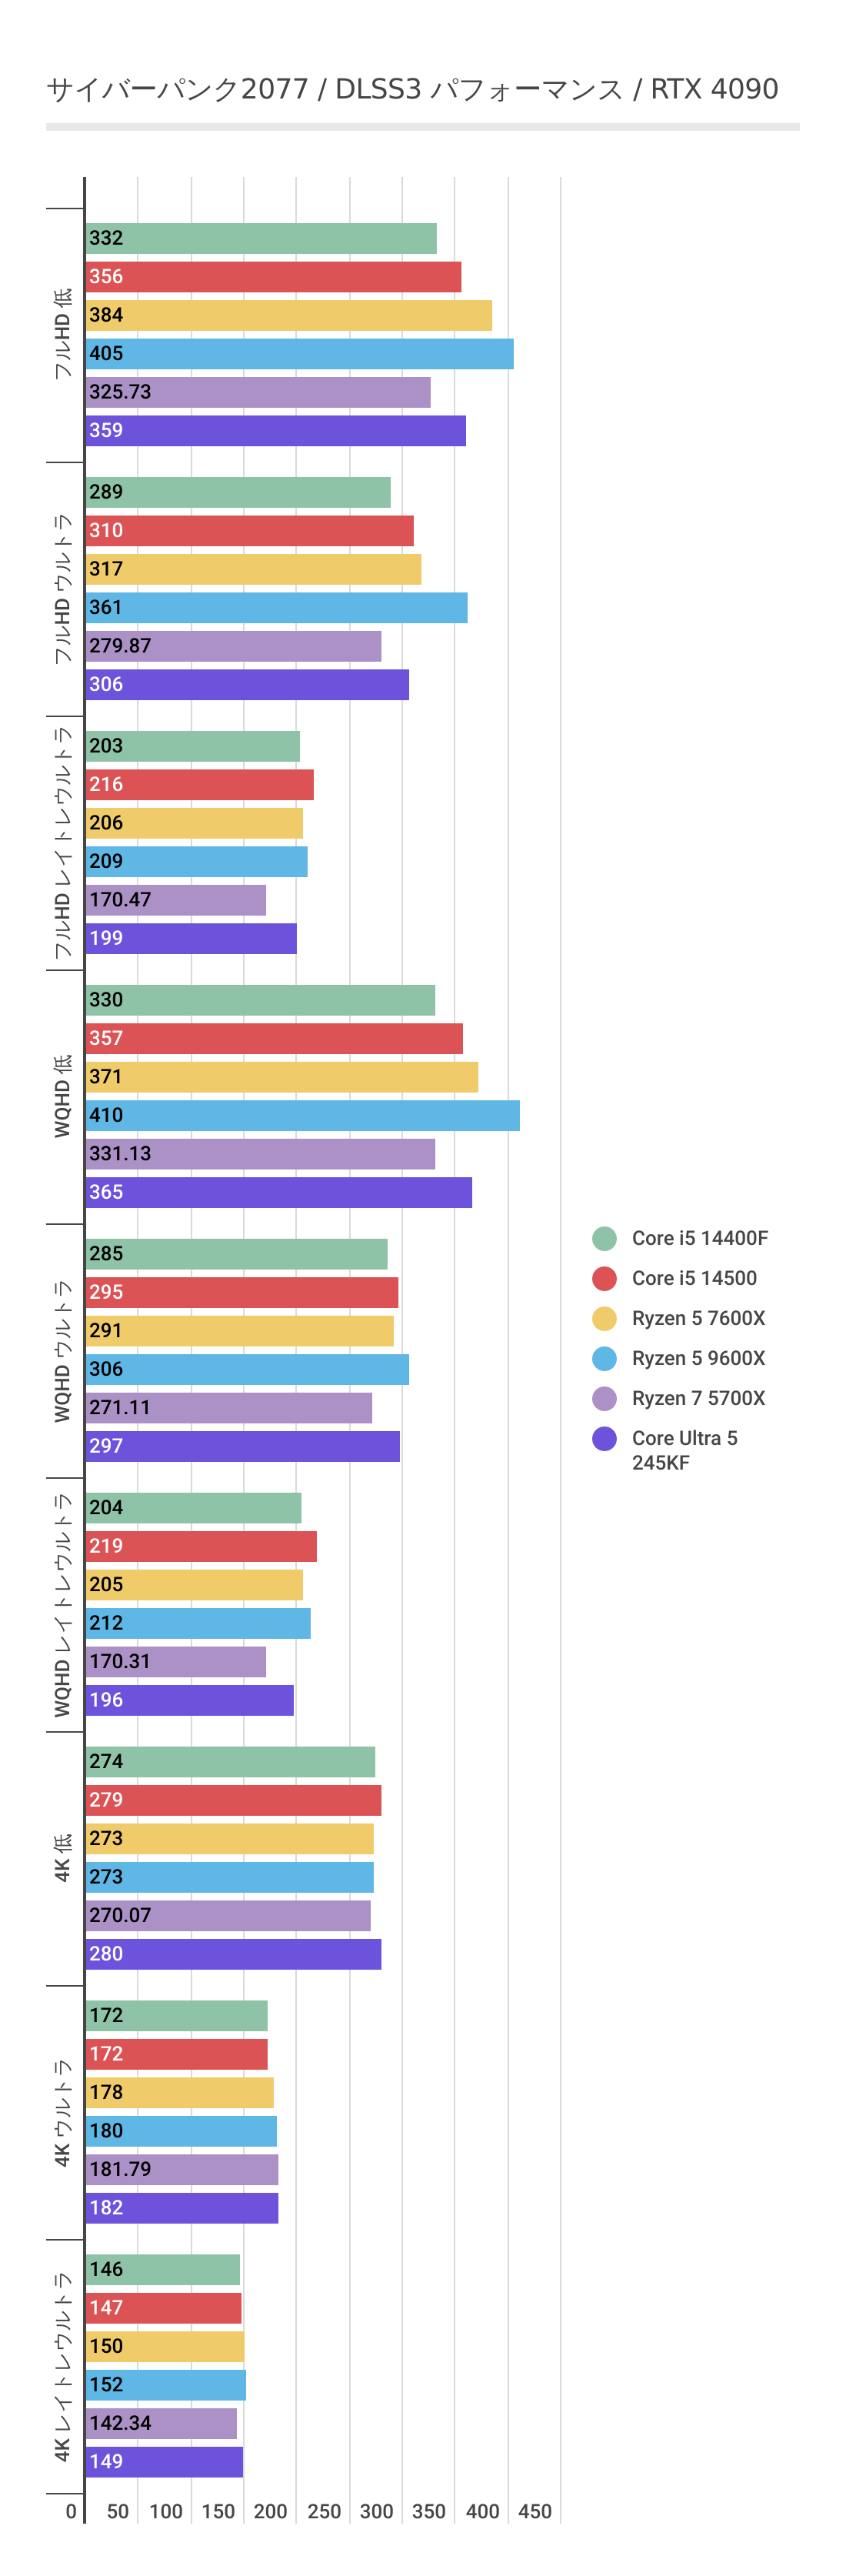Image resolution: width=846 pixels, height=2576 pixels.
Task: Click the Core i5 14500 red legend dot
Action: tap(604, 1278)
